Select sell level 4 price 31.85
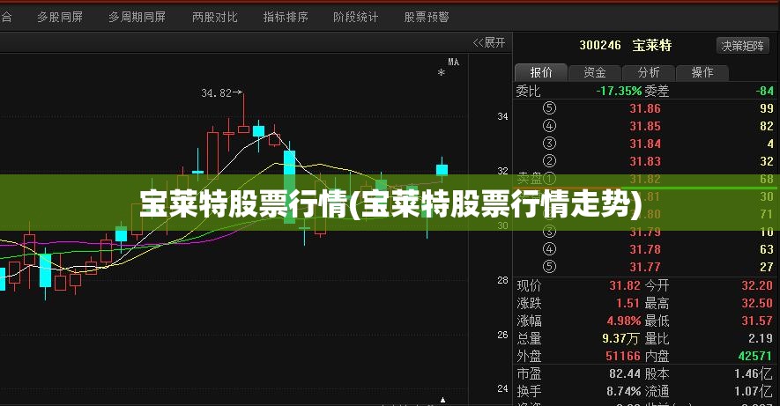 click(645, 126)
